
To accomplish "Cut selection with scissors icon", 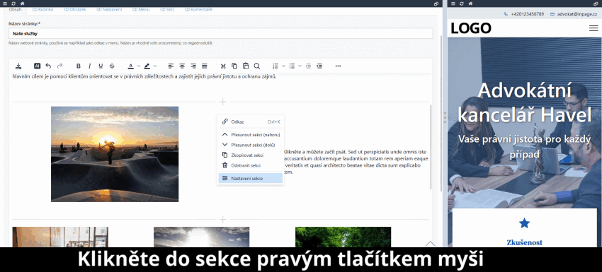I will click(x=223, y=66).
